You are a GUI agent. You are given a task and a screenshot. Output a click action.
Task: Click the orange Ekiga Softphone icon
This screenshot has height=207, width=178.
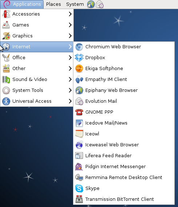tap(79, 69)
